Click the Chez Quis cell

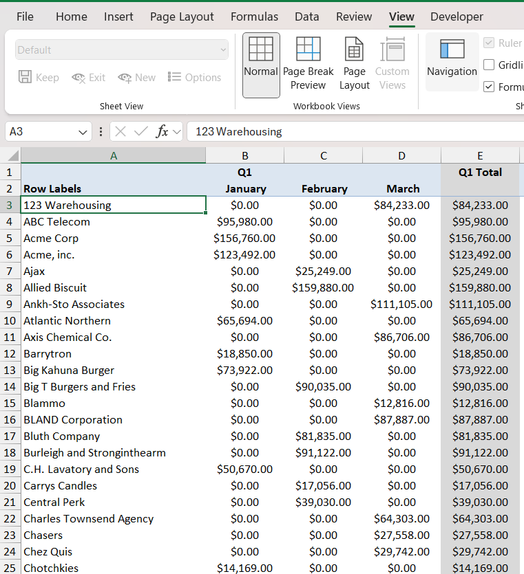tap(114, 551)
